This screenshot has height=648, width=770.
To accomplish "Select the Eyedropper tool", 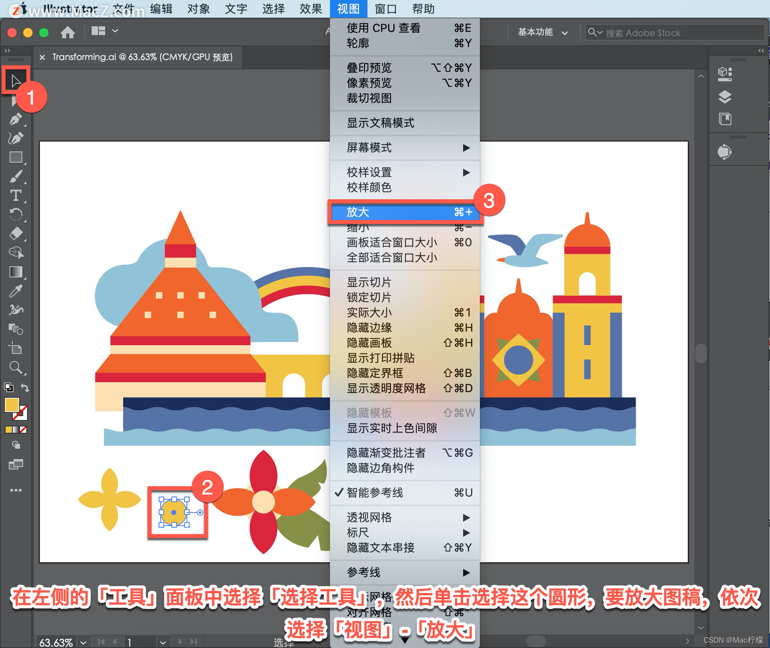I will coord(16,291).
